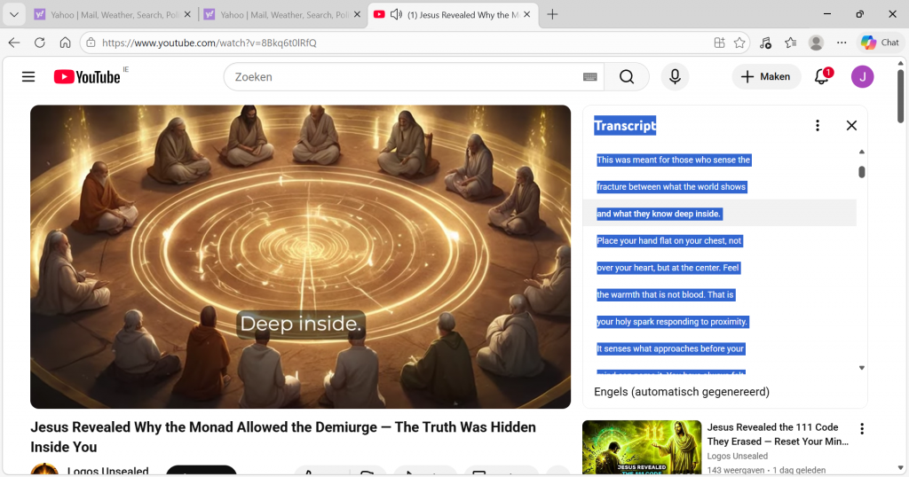Click the YouTube logo to go home
Viewport: 909px width, 477px height.
pos(87,77)
